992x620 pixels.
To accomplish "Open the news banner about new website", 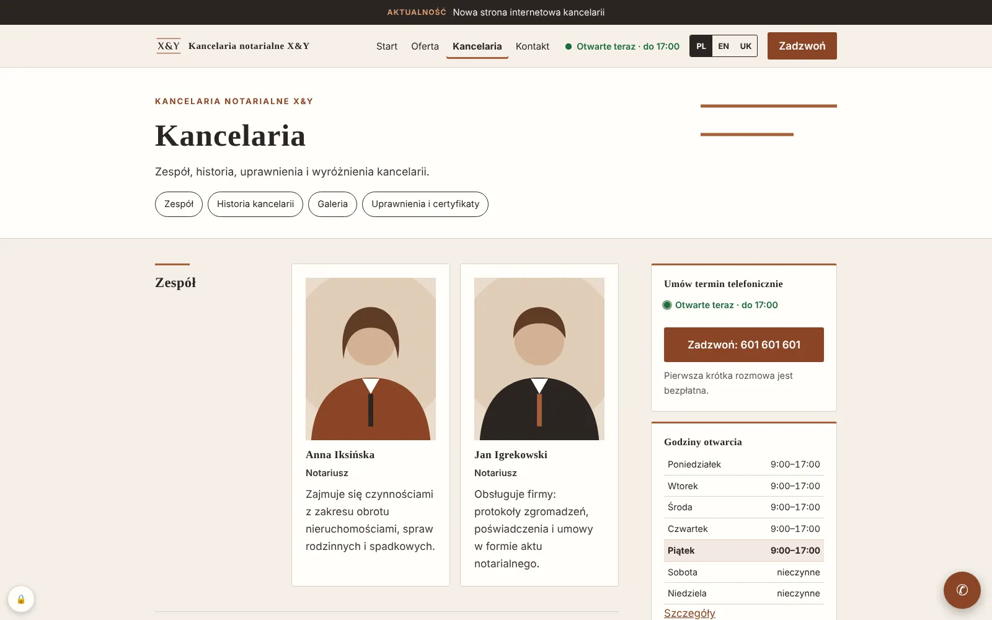I will [x=496, y=12].
